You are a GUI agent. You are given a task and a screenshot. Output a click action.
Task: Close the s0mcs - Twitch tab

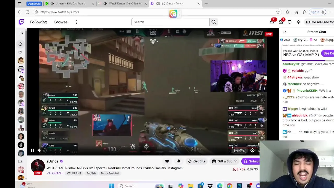click(199, 4)
